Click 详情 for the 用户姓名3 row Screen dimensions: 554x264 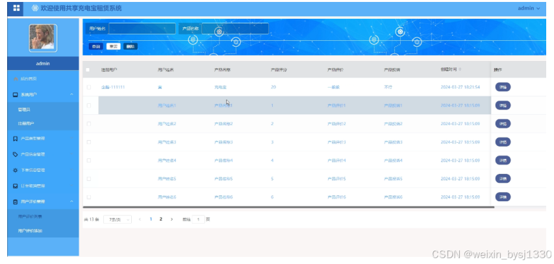point(503,142)
